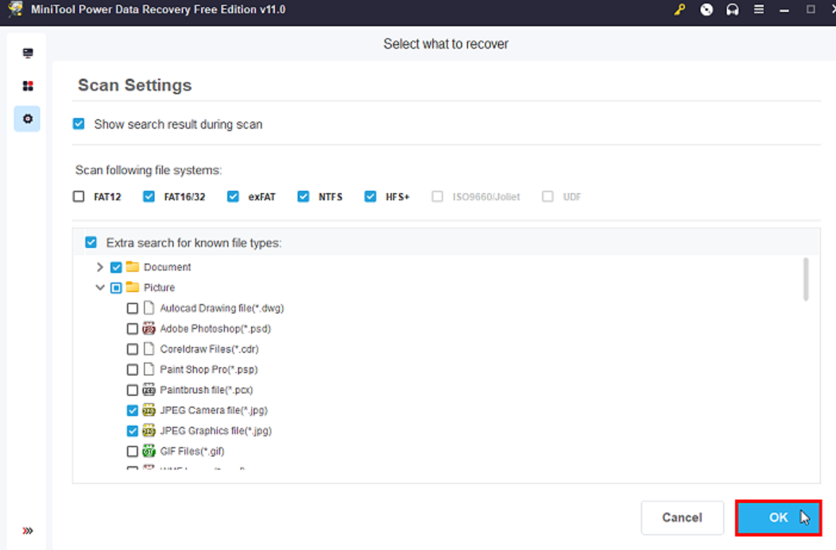Viewport: 836px width, 550px height.
Task: Check Paintbrush file (*.pcx)
Action: (x=132, y=390)
